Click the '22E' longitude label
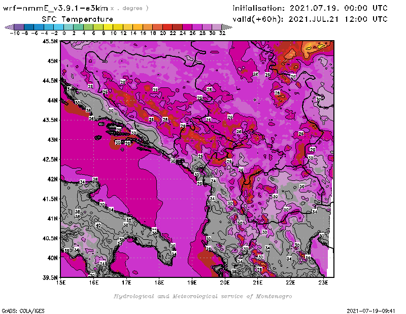406x314 pixels. point(290,282)
